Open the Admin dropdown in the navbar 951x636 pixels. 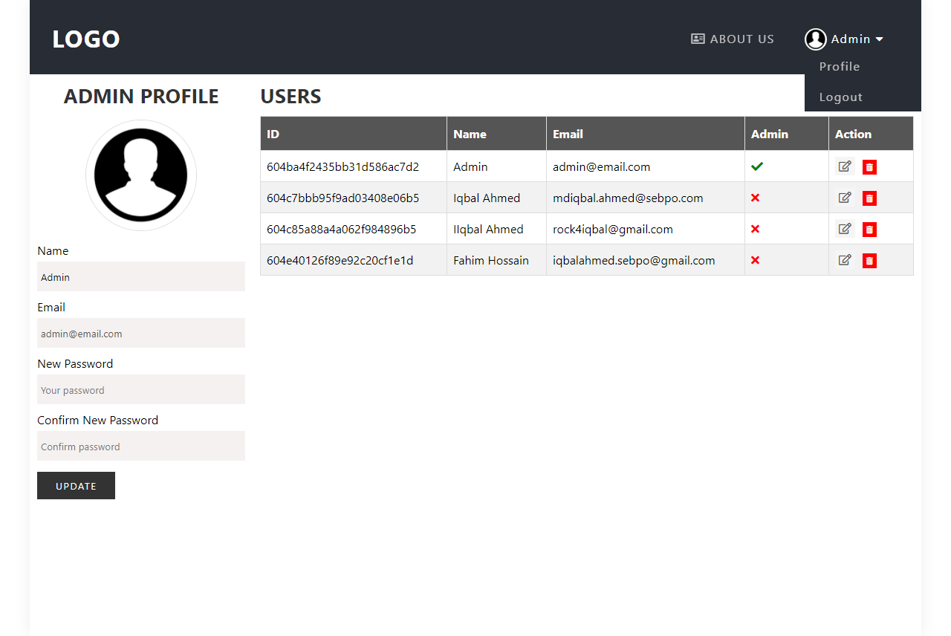point(850,39)
